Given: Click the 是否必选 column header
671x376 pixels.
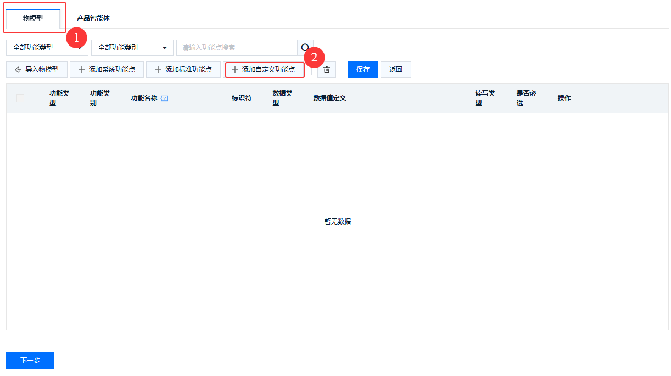Looking at the screenshot, I should tap(526, 98).
